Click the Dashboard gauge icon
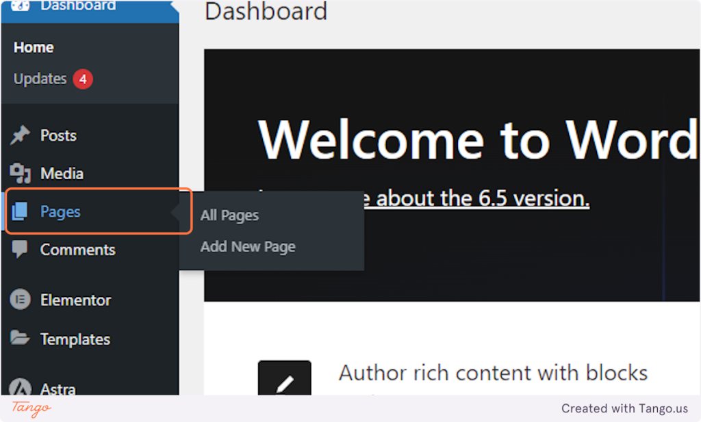Viewport: 701px width, 422px height. click(x=20, y=5)
